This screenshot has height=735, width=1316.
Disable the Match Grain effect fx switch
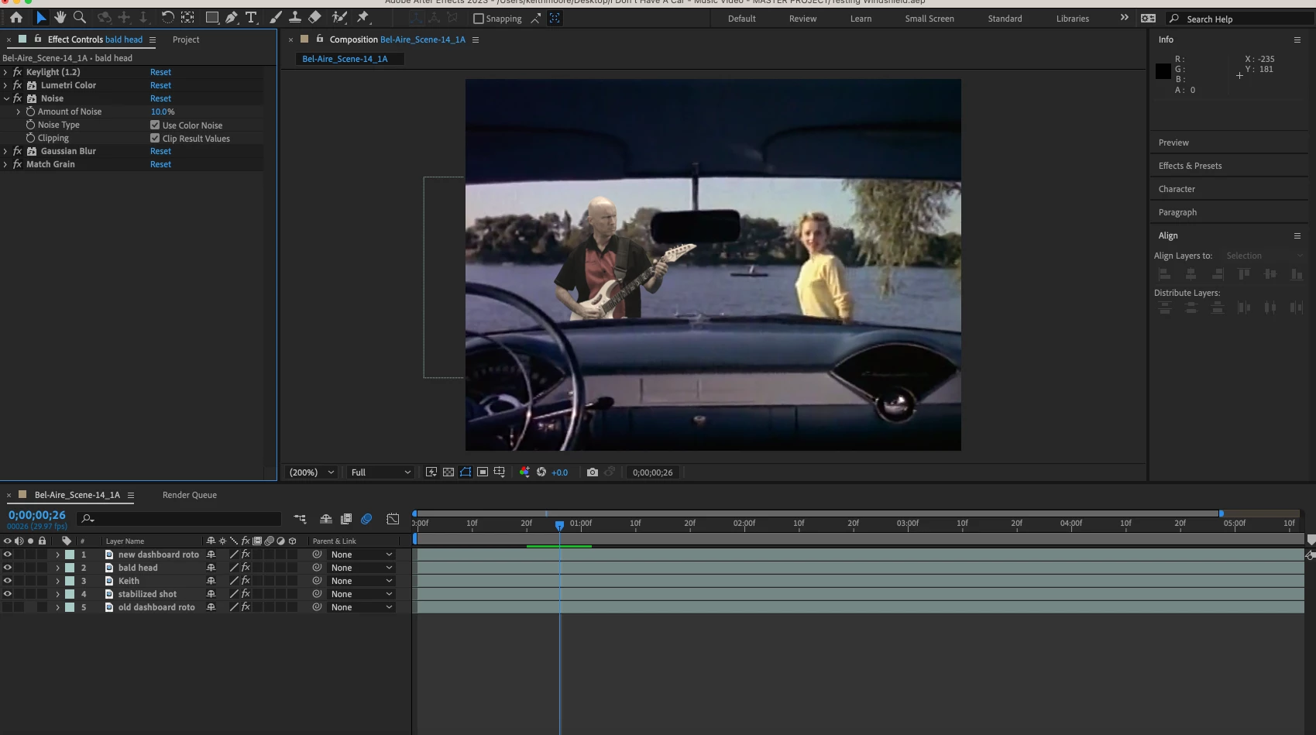[18, 164]
